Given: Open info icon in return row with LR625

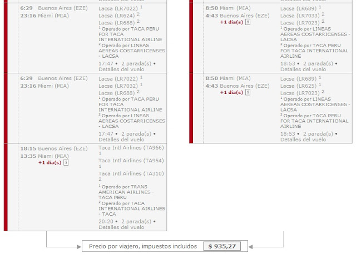Looking at the screenshot, I should click(x=248, y=92).
